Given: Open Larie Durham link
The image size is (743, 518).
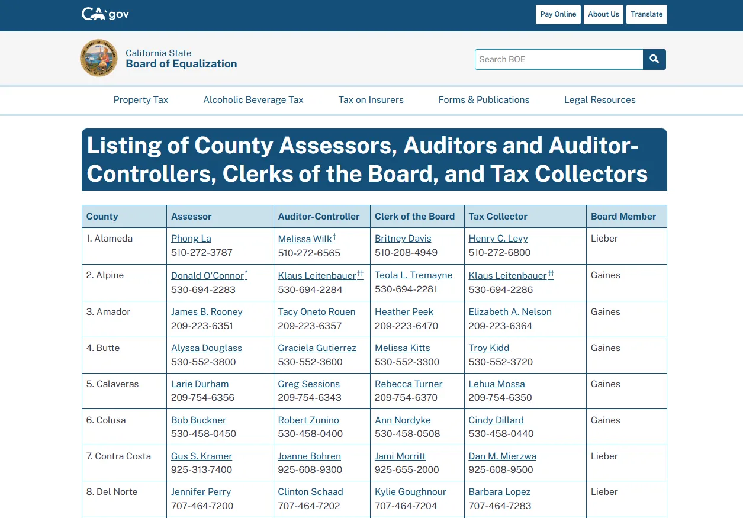Looking at the screenshot, I should 200,384.
